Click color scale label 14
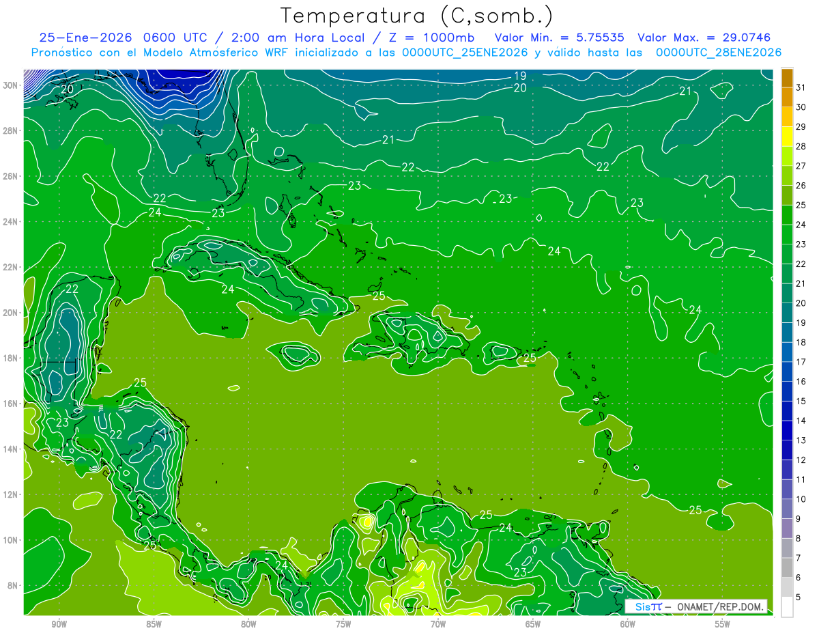 pos(801,421)
